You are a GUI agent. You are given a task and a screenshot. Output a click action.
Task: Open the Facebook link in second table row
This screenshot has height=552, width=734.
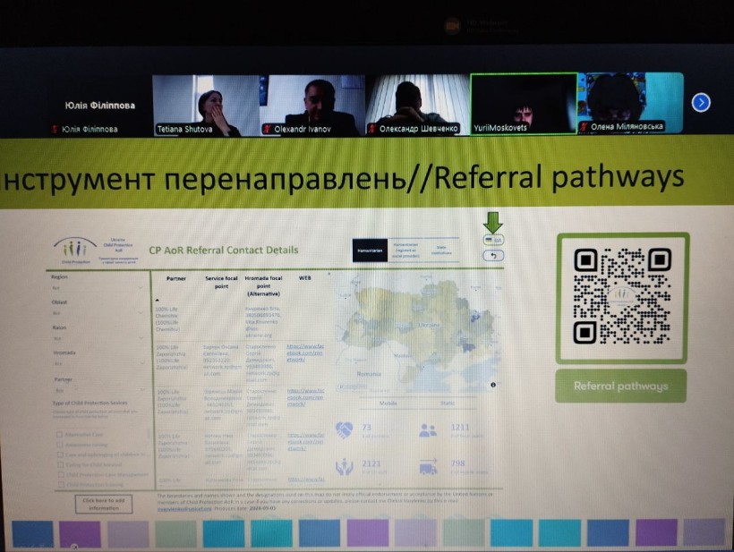coord(305,353)
